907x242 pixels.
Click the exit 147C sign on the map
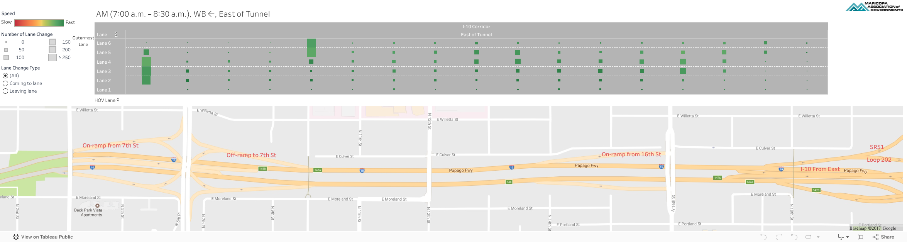pos(717,178)
